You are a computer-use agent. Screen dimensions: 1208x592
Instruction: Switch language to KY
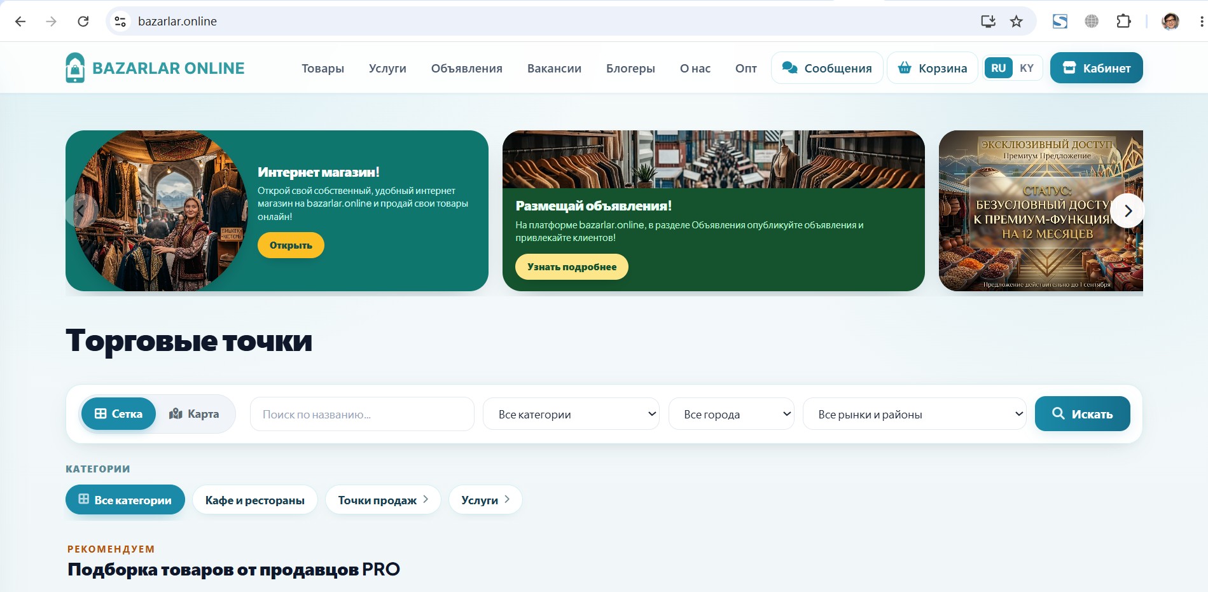tap(1027, 68)
